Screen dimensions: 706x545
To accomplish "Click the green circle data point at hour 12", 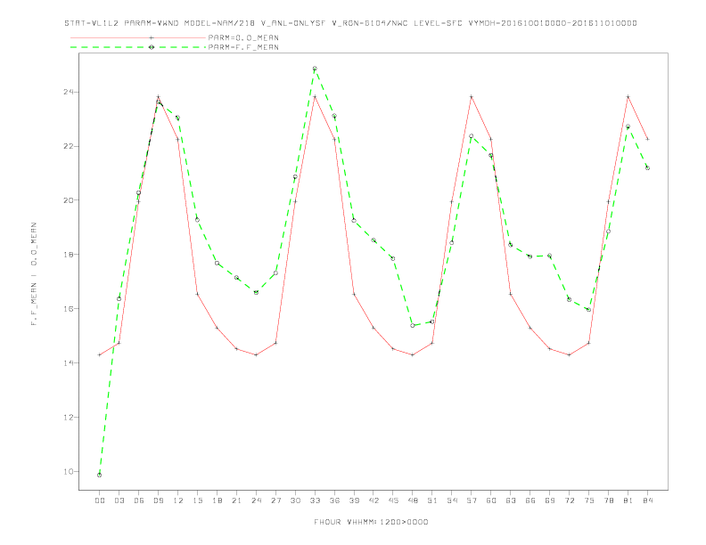I will [178, 118].
